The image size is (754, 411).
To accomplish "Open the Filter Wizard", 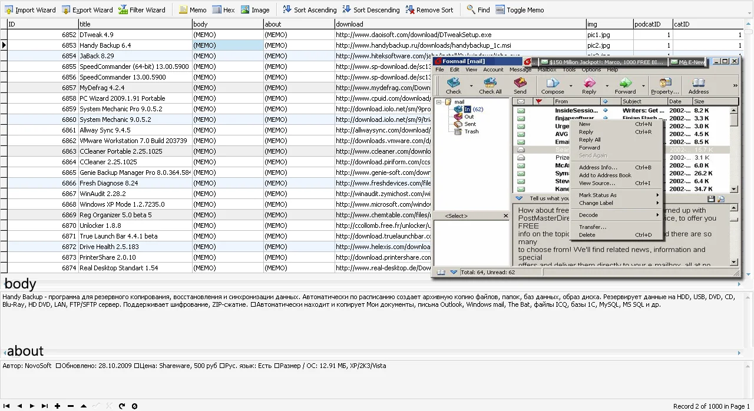I will 142,10.
